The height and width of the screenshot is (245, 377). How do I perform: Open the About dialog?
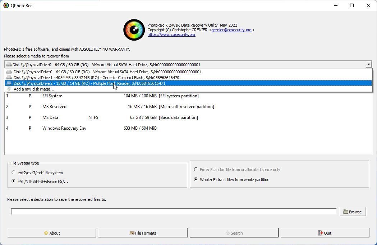(52, 233)
